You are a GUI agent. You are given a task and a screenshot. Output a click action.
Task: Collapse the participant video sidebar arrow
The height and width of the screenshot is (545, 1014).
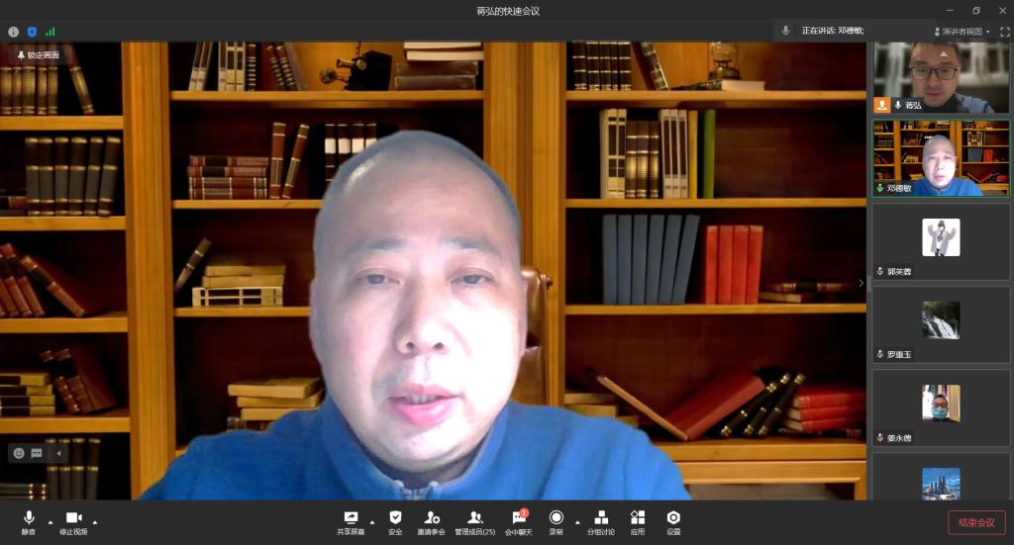(x=861, y=283)
